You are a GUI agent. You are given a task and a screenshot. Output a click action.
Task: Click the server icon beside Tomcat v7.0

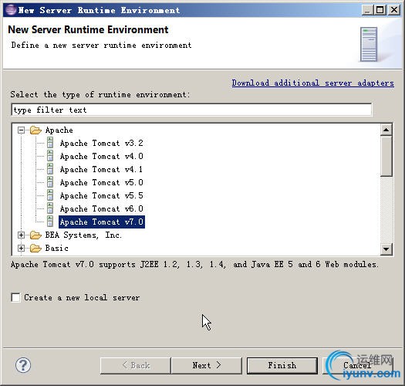[50, 222]
